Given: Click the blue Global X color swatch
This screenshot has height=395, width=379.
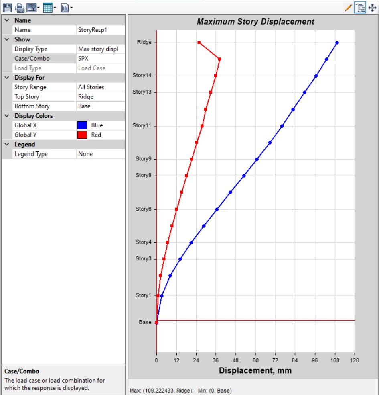Looking at the screenshot, I should coord(82,125).
